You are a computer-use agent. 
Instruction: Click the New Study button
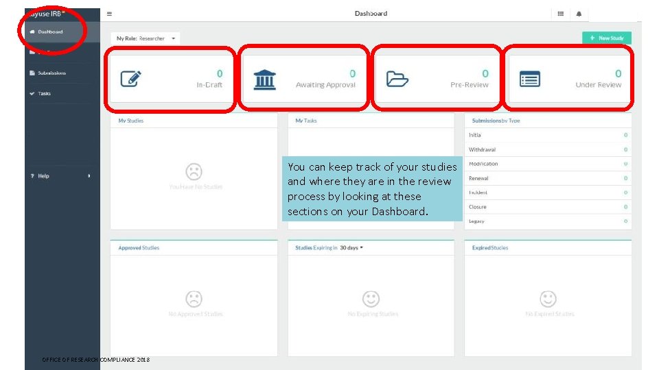click(x=606, y=38)
